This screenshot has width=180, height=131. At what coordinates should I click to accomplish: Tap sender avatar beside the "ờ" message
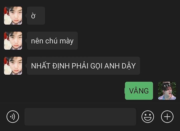pos(13,16)
